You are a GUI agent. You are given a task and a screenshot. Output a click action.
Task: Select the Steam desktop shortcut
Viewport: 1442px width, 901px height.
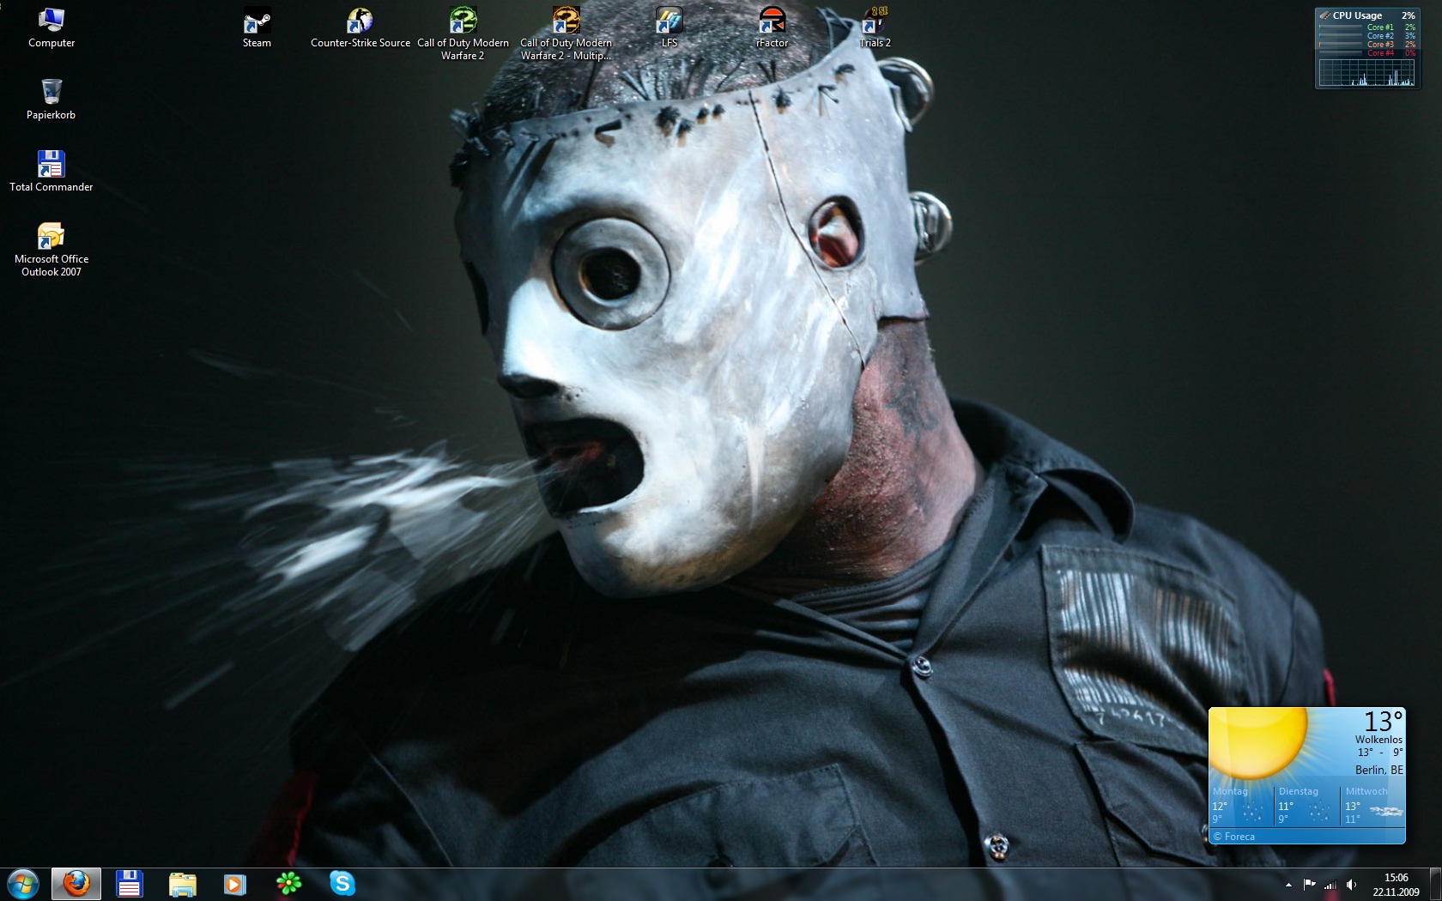click(257, 27)
